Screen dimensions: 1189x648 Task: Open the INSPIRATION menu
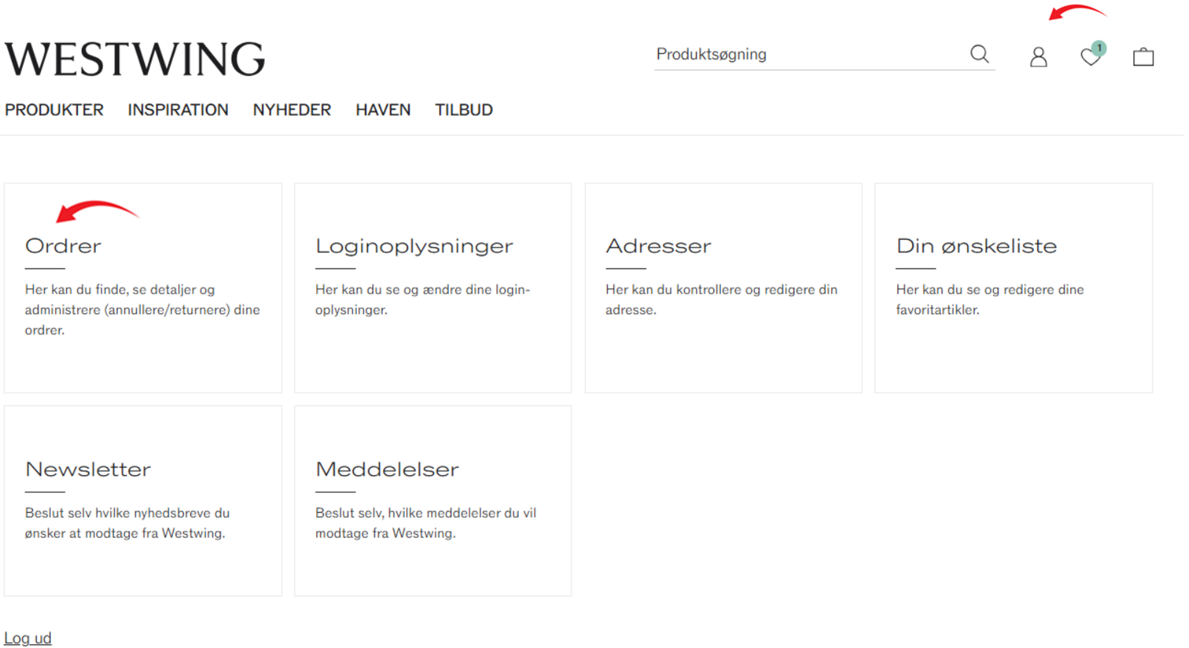point(178,110)
